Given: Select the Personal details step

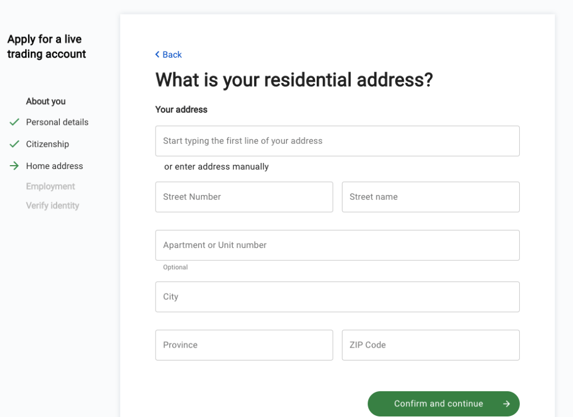Looking at the screenshot, I should click(57, 122).
